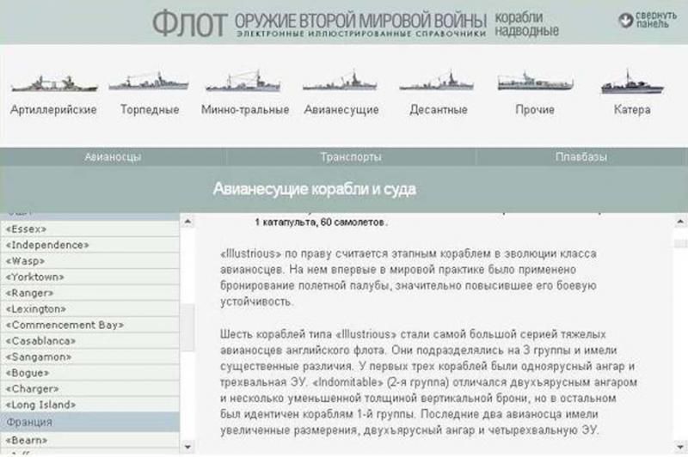Click the Франция section header
The width and height of the screenshot is (688, 457).
pos(30,423)
